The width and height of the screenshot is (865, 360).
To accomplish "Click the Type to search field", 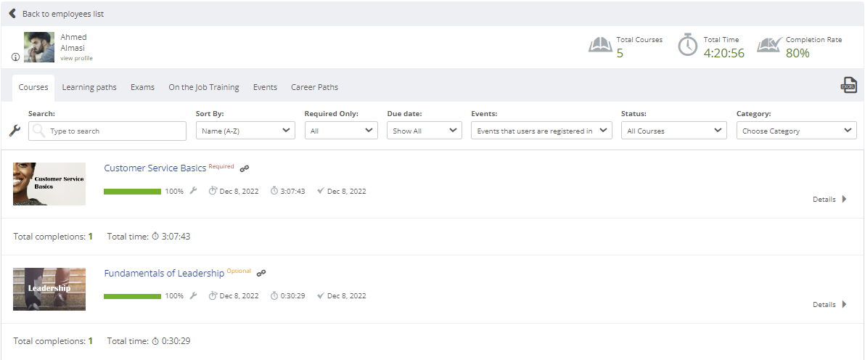I will coord(107,131).
